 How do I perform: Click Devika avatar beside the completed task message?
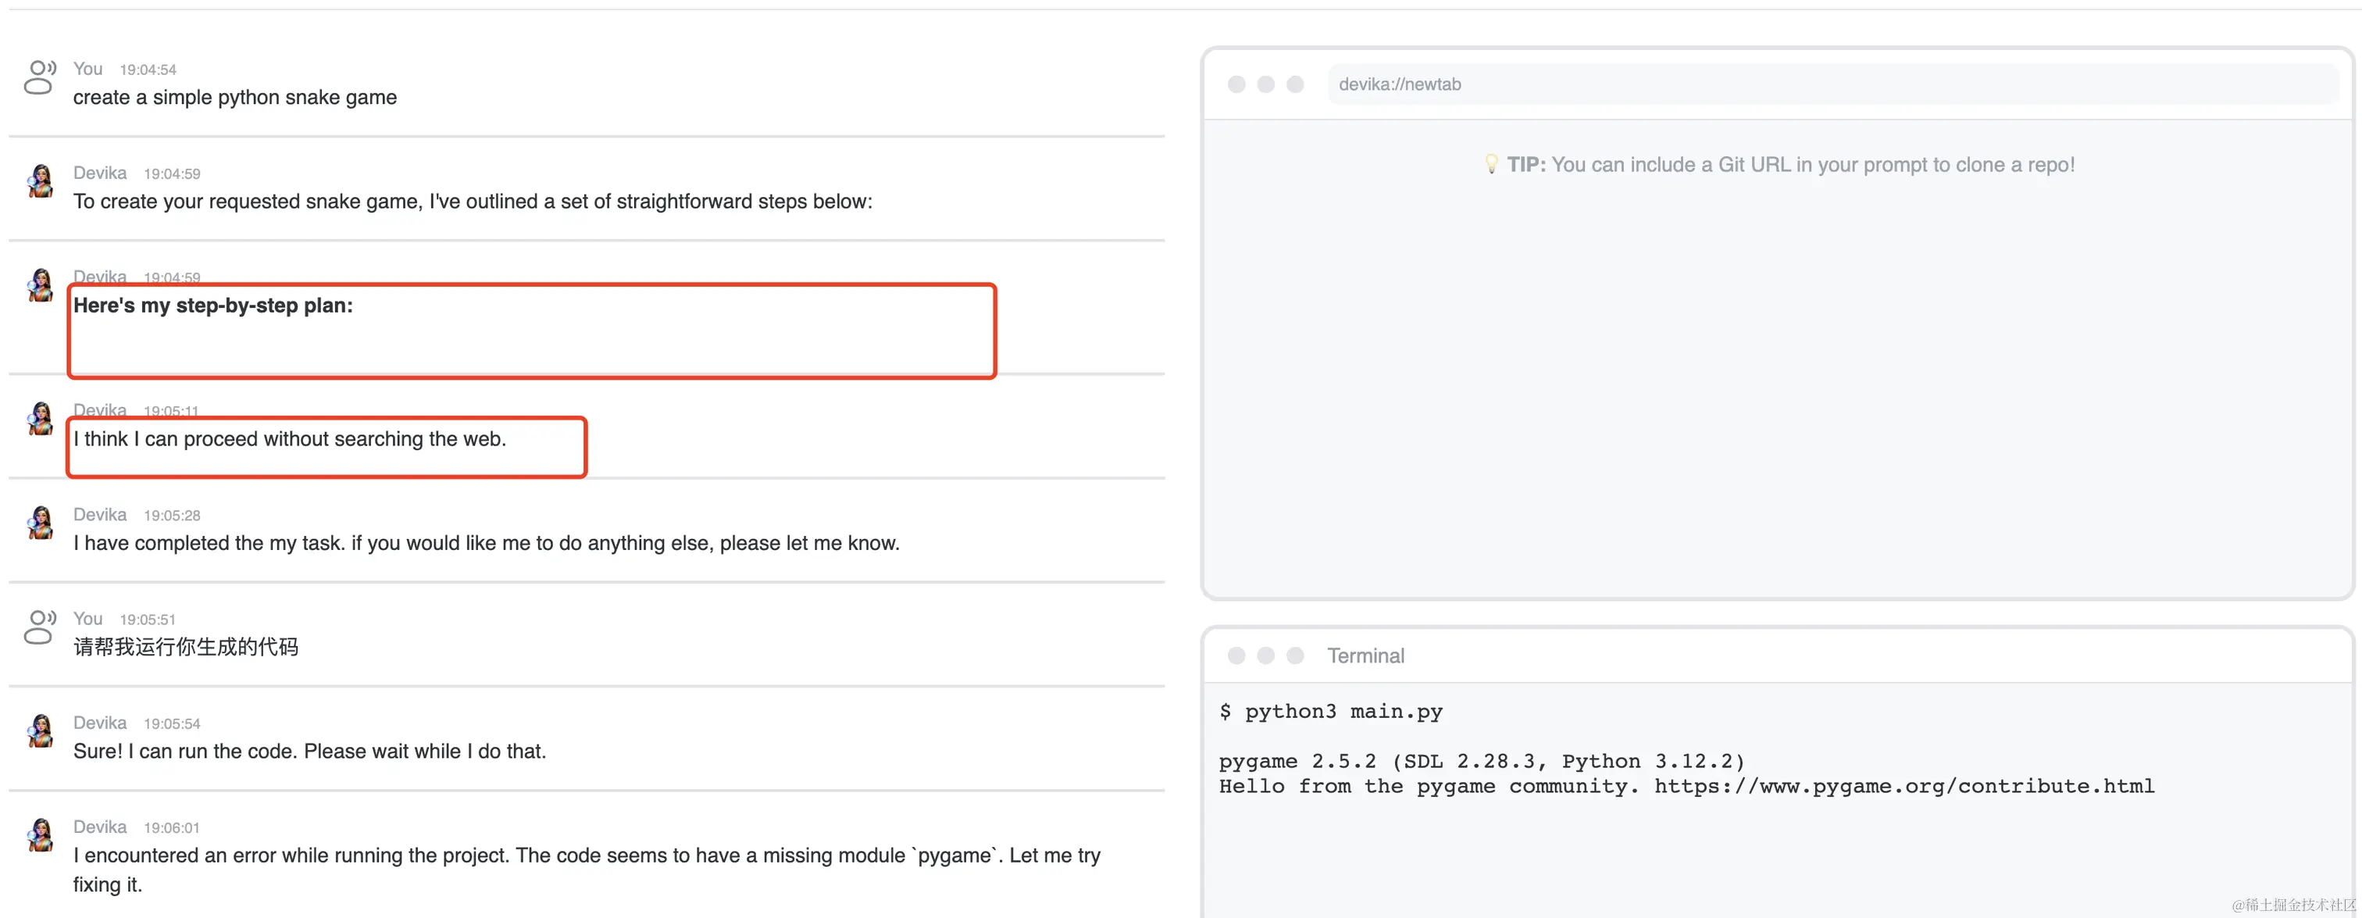(41, 523)
